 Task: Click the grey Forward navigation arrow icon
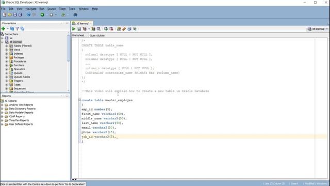pyautogui.click(x=51, y=15)
